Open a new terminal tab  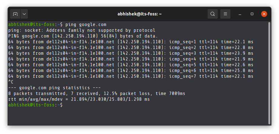(x=15, y=14)
